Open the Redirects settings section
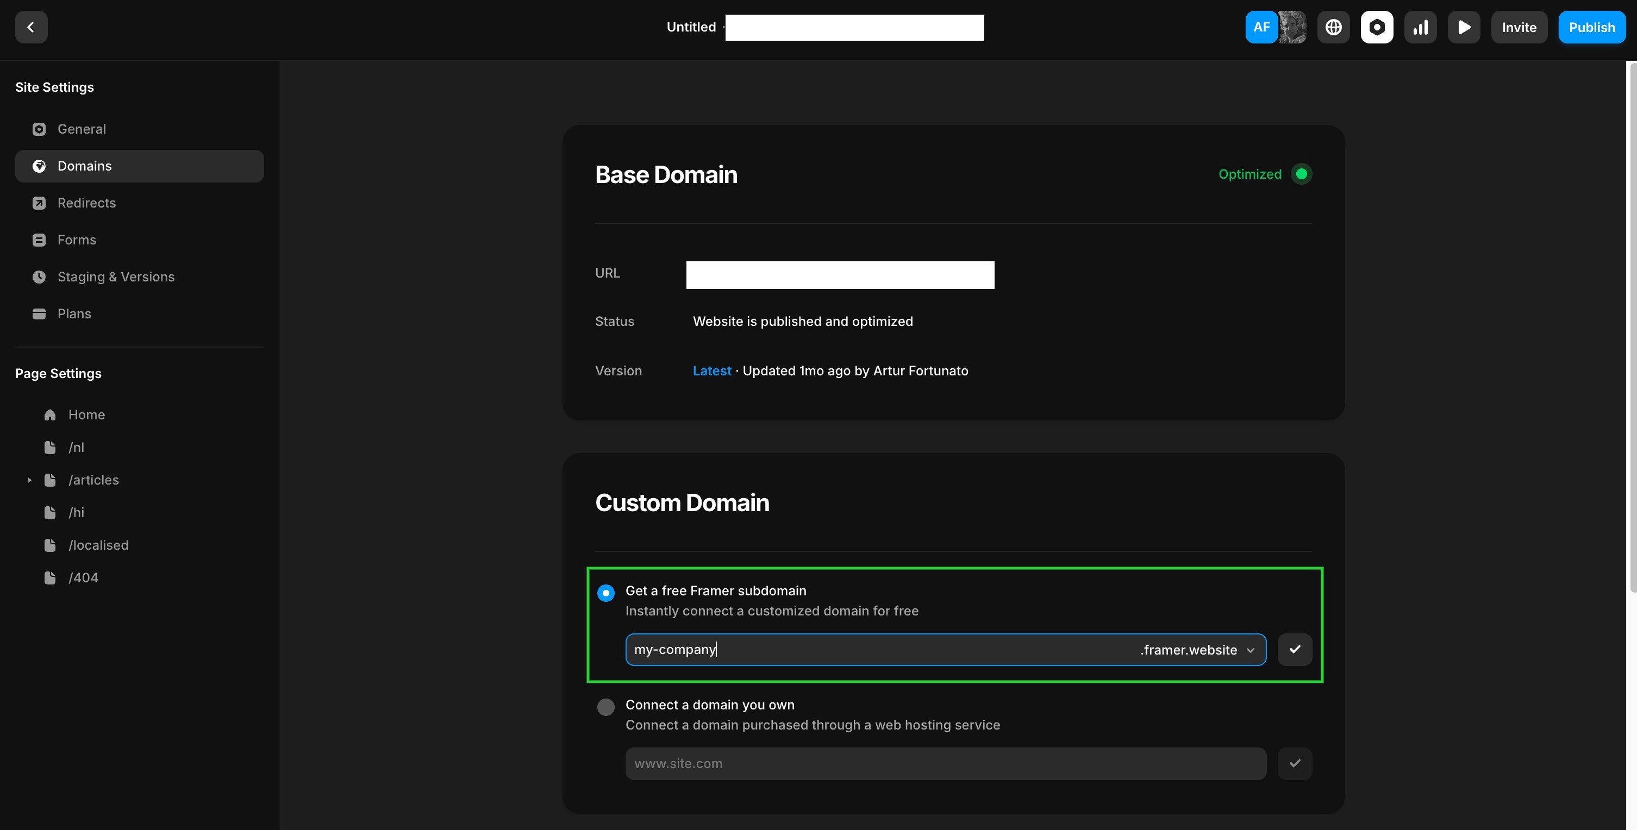The image size is (1637, 830). pos(86,203)
